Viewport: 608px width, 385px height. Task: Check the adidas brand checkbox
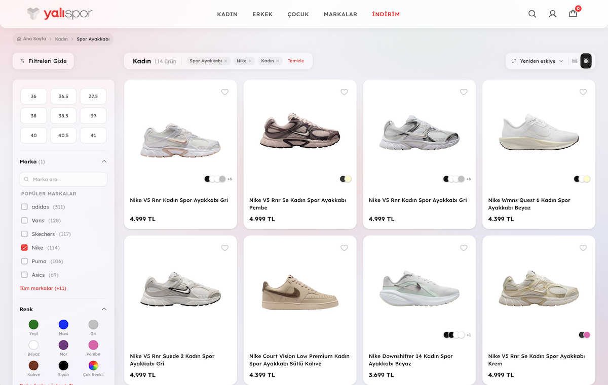(24, 207)
